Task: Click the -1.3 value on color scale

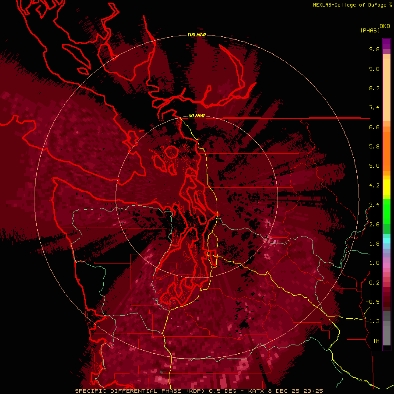Action: point(373,321)
